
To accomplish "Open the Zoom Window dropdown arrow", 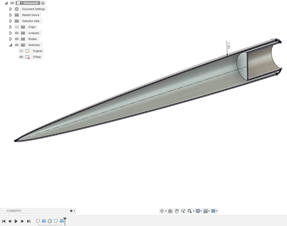I will click(x=194, y=211).
